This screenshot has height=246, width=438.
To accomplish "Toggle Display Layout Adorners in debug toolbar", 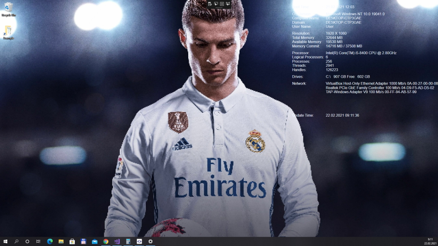I will (x=222, y=4).
